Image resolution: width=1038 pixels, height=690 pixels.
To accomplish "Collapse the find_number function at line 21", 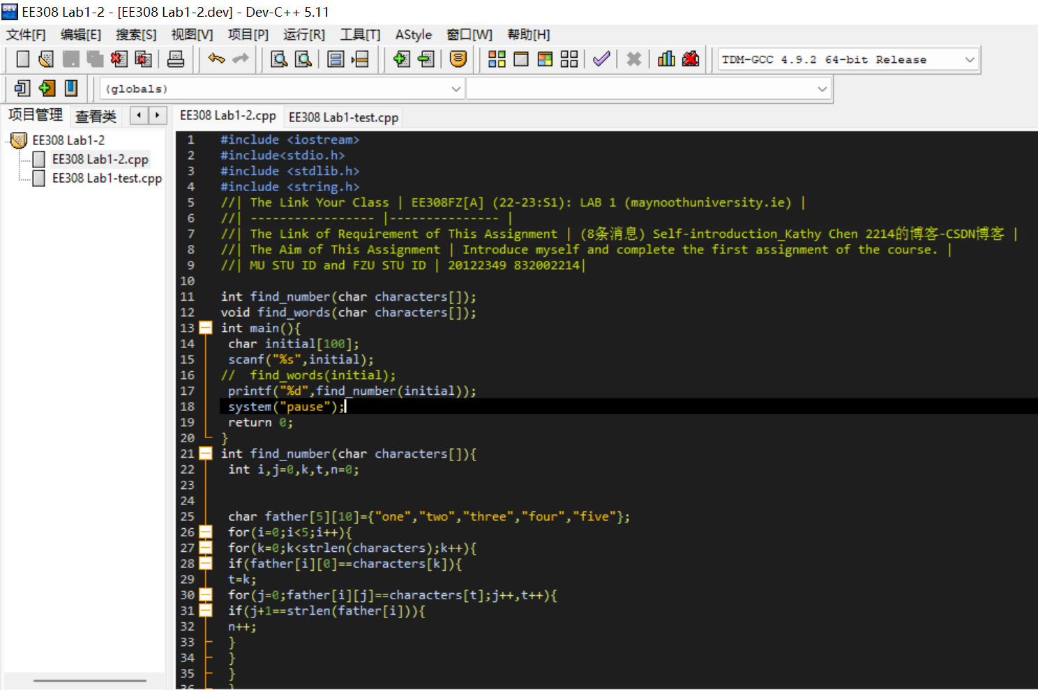I will pos(206,453).
